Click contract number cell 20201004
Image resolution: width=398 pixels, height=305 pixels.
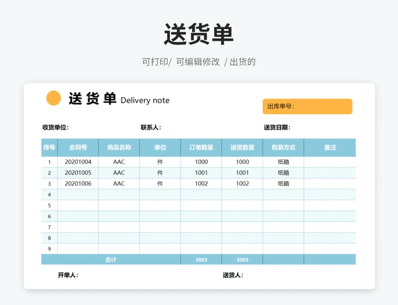coord(78,162)
